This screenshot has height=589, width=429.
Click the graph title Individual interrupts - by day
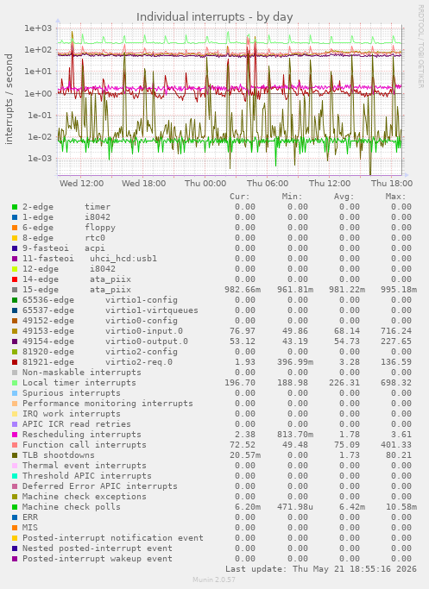pos(214,17)
